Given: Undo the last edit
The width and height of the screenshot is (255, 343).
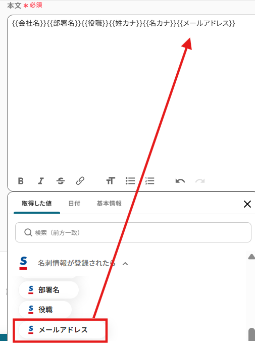Looking at the screenshot, I should point(180,181).
